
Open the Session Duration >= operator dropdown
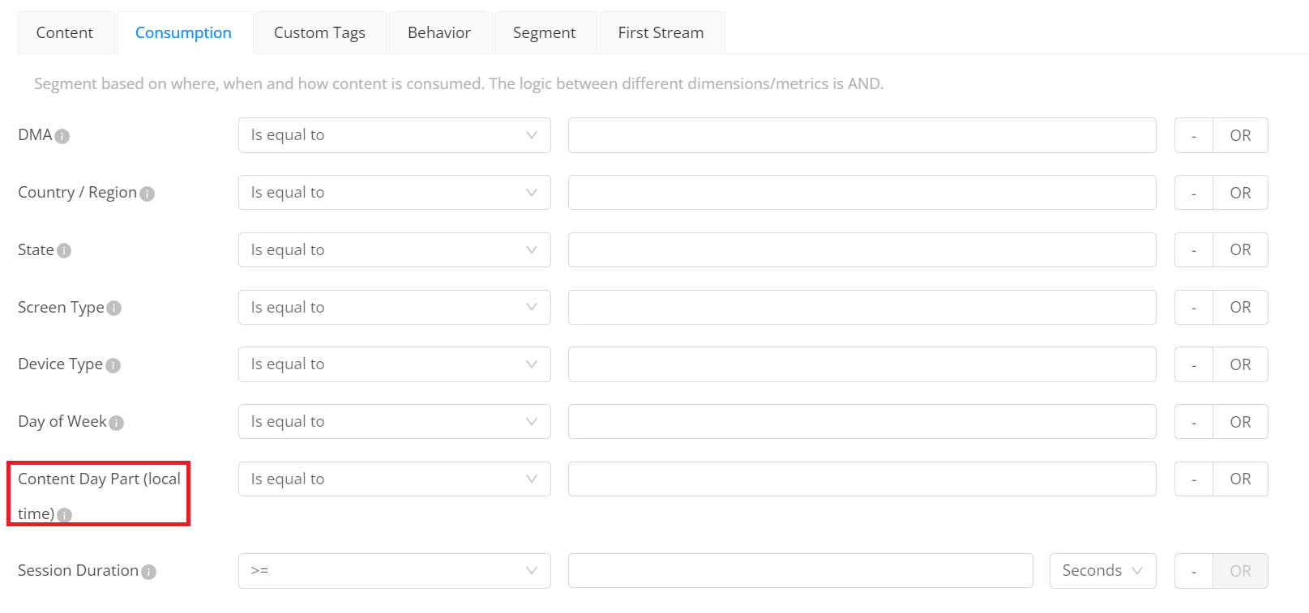(395, 571)
